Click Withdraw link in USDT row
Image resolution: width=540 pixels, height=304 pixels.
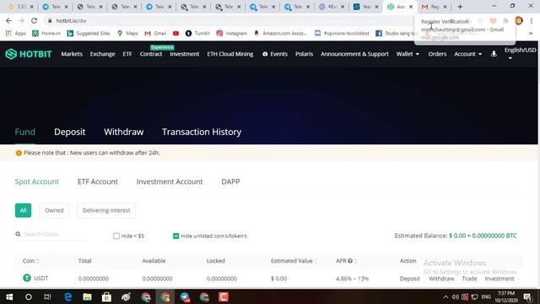point(441,279)
